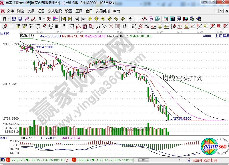Select the percent line drawing tool

click(x=147, y=26)
